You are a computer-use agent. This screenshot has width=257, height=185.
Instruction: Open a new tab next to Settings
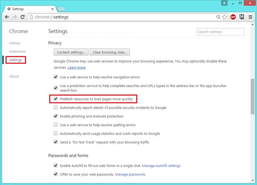[61, 8]
